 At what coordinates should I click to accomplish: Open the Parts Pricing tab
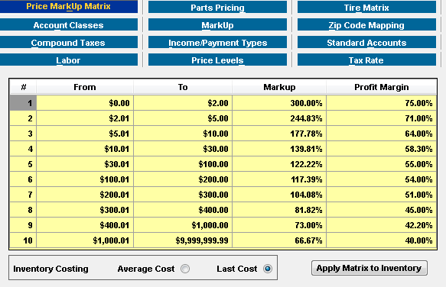(217, 8)
